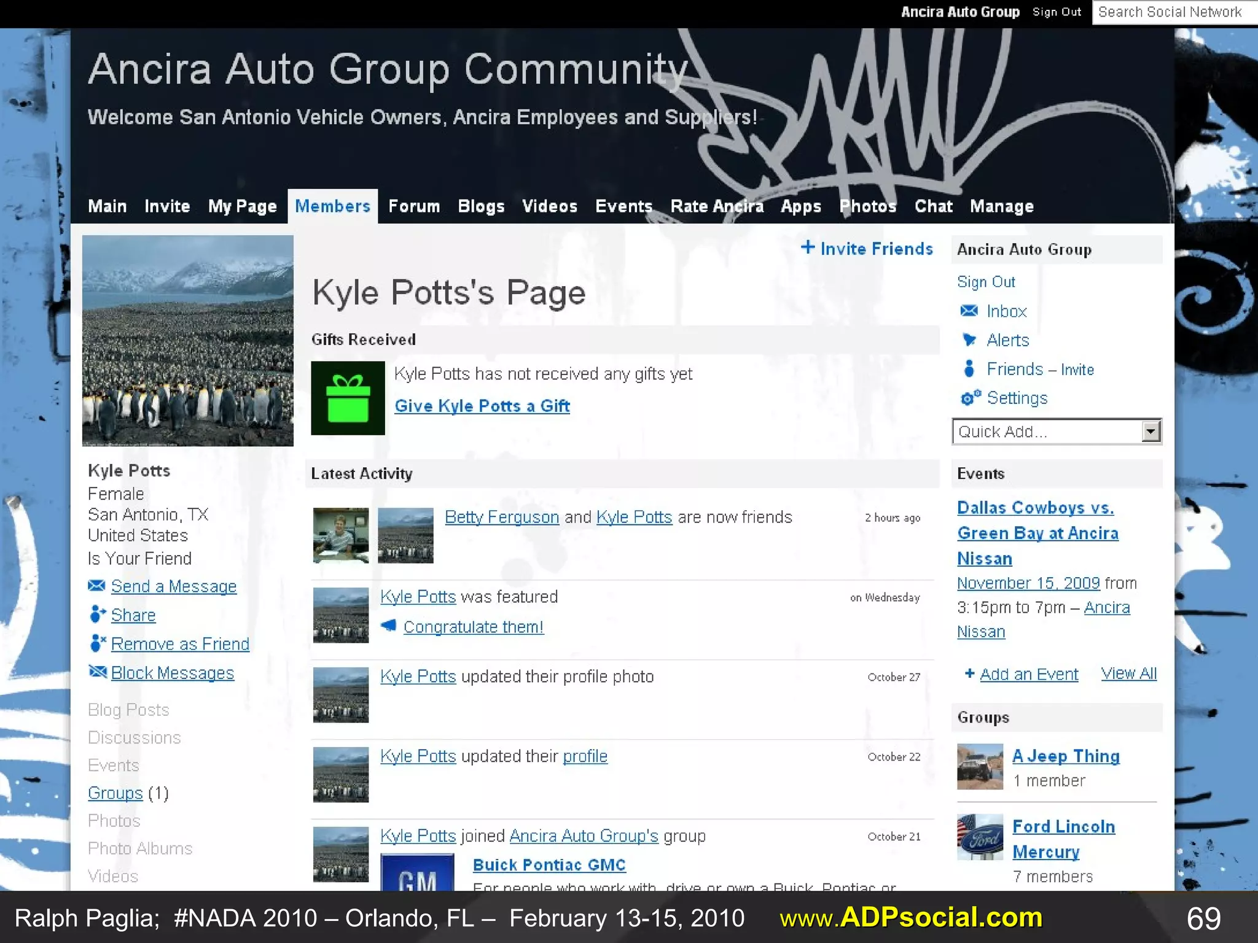This screenshot has width=1258, height=943.
Task: Click Give Kyle Potts a Gift link
Action: (482, 406)
